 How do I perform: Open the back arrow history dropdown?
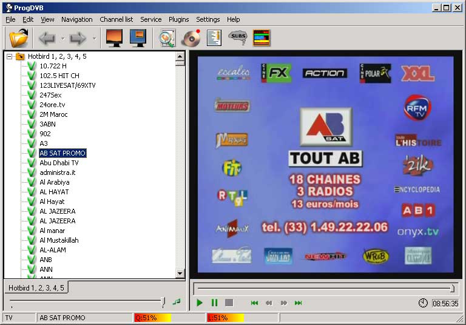pyautogui.click(x=62, y=38)
